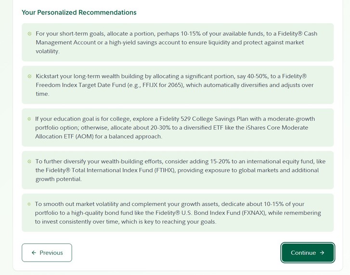The height and width of the screenshot is (275, 350).
Task: Select the bond fund volatility recommendation card
Action: point(178,213)
